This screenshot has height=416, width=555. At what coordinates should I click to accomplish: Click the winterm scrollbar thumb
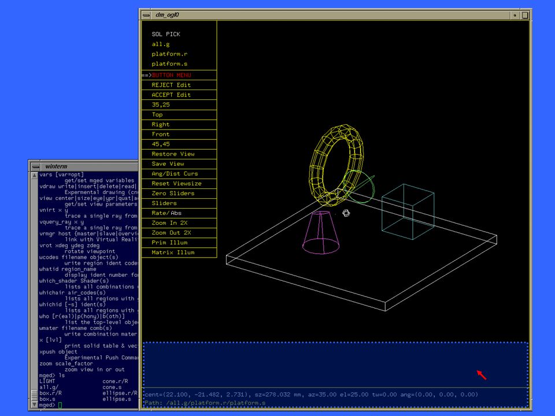(x=34, y=395)
